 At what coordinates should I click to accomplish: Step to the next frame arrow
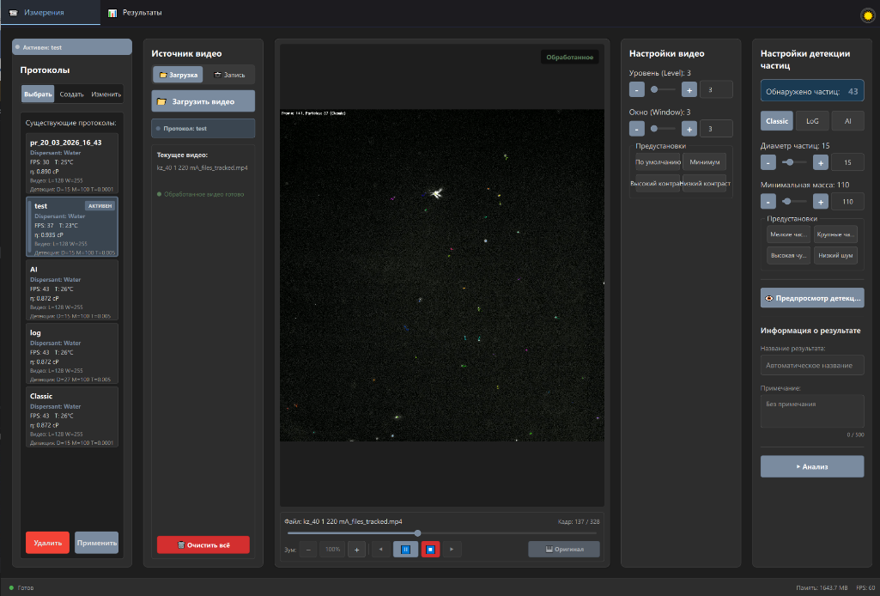[452, 549]
